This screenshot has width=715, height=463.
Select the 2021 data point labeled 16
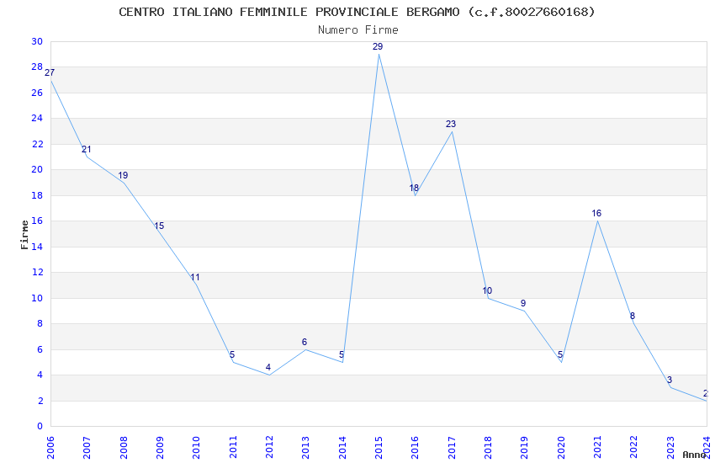pos(597,221)
